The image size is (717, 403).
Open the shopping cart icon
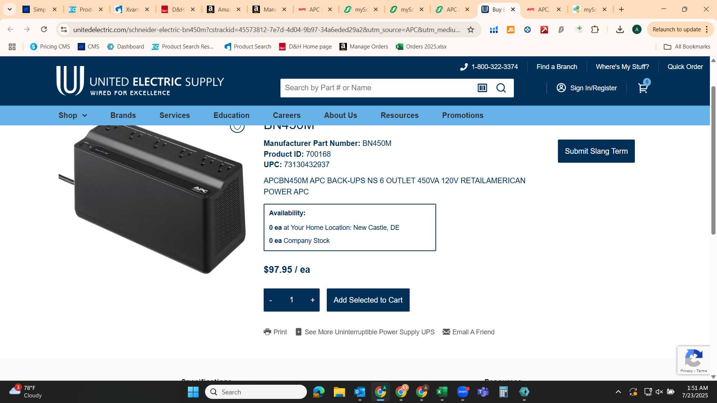point(643,88)
